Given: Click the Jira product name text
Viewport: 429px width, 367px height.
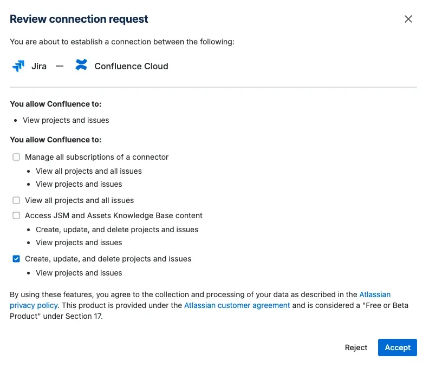Looking at the screenshot, I should coord(39,66).
